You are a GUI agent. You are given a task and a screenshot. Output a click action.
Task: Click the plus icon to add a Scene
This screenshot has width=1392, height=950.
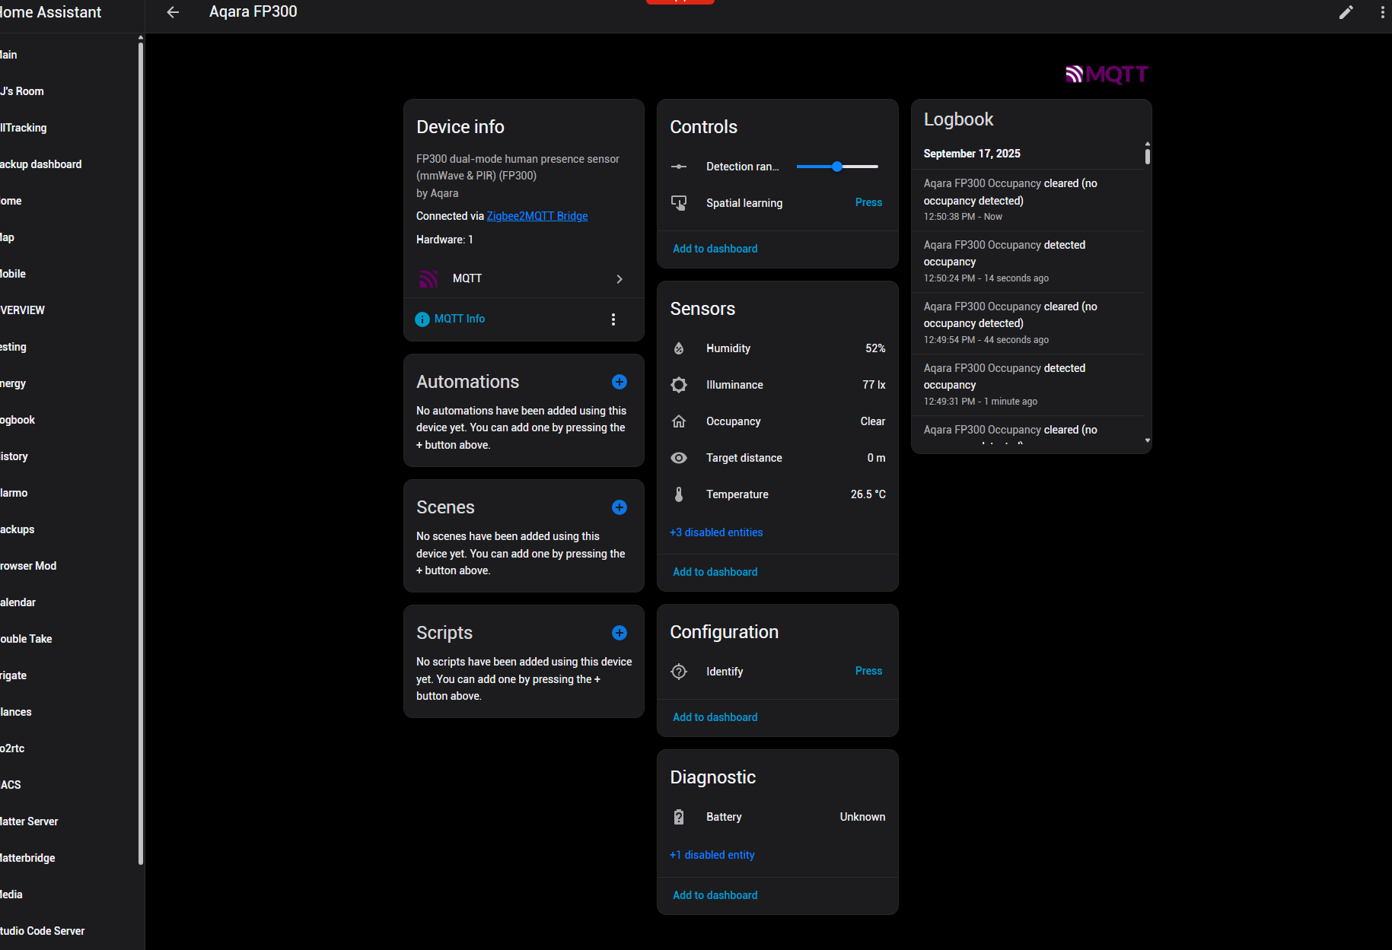pyautogui.click(x=620, y=507)
